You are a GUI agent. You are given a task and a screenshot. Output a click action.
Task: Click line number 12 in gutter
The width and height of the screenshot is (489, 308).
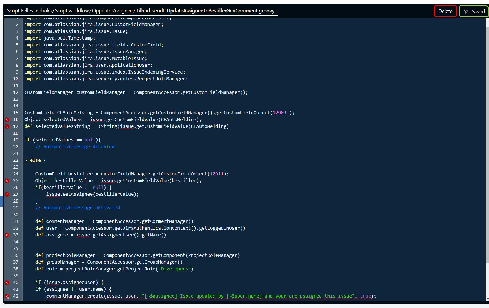[x=16, y=92]
